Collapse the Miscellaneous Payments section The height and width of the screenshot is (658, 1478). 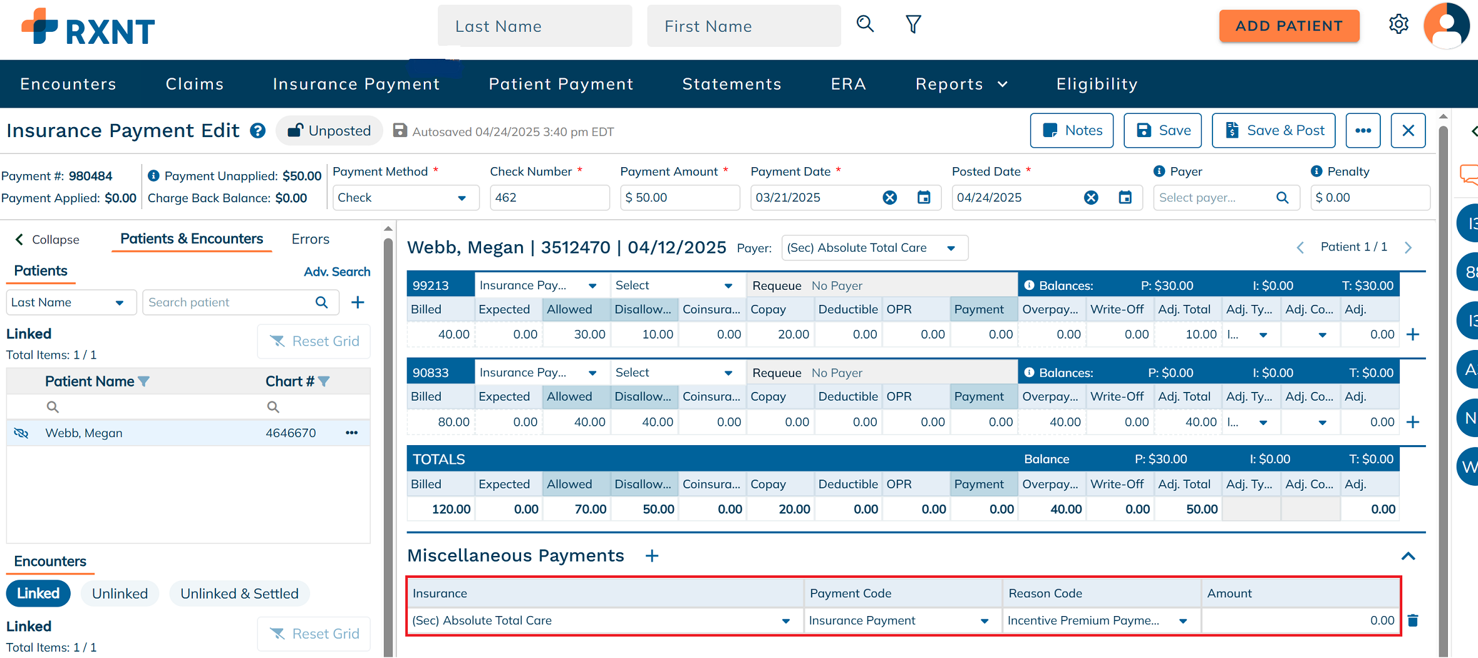[1408, 556]
